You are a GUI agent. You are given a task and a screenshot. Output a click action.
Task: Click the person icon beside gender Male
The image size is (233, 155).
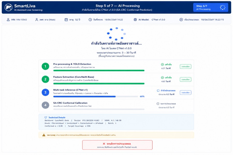coord(37,20)
